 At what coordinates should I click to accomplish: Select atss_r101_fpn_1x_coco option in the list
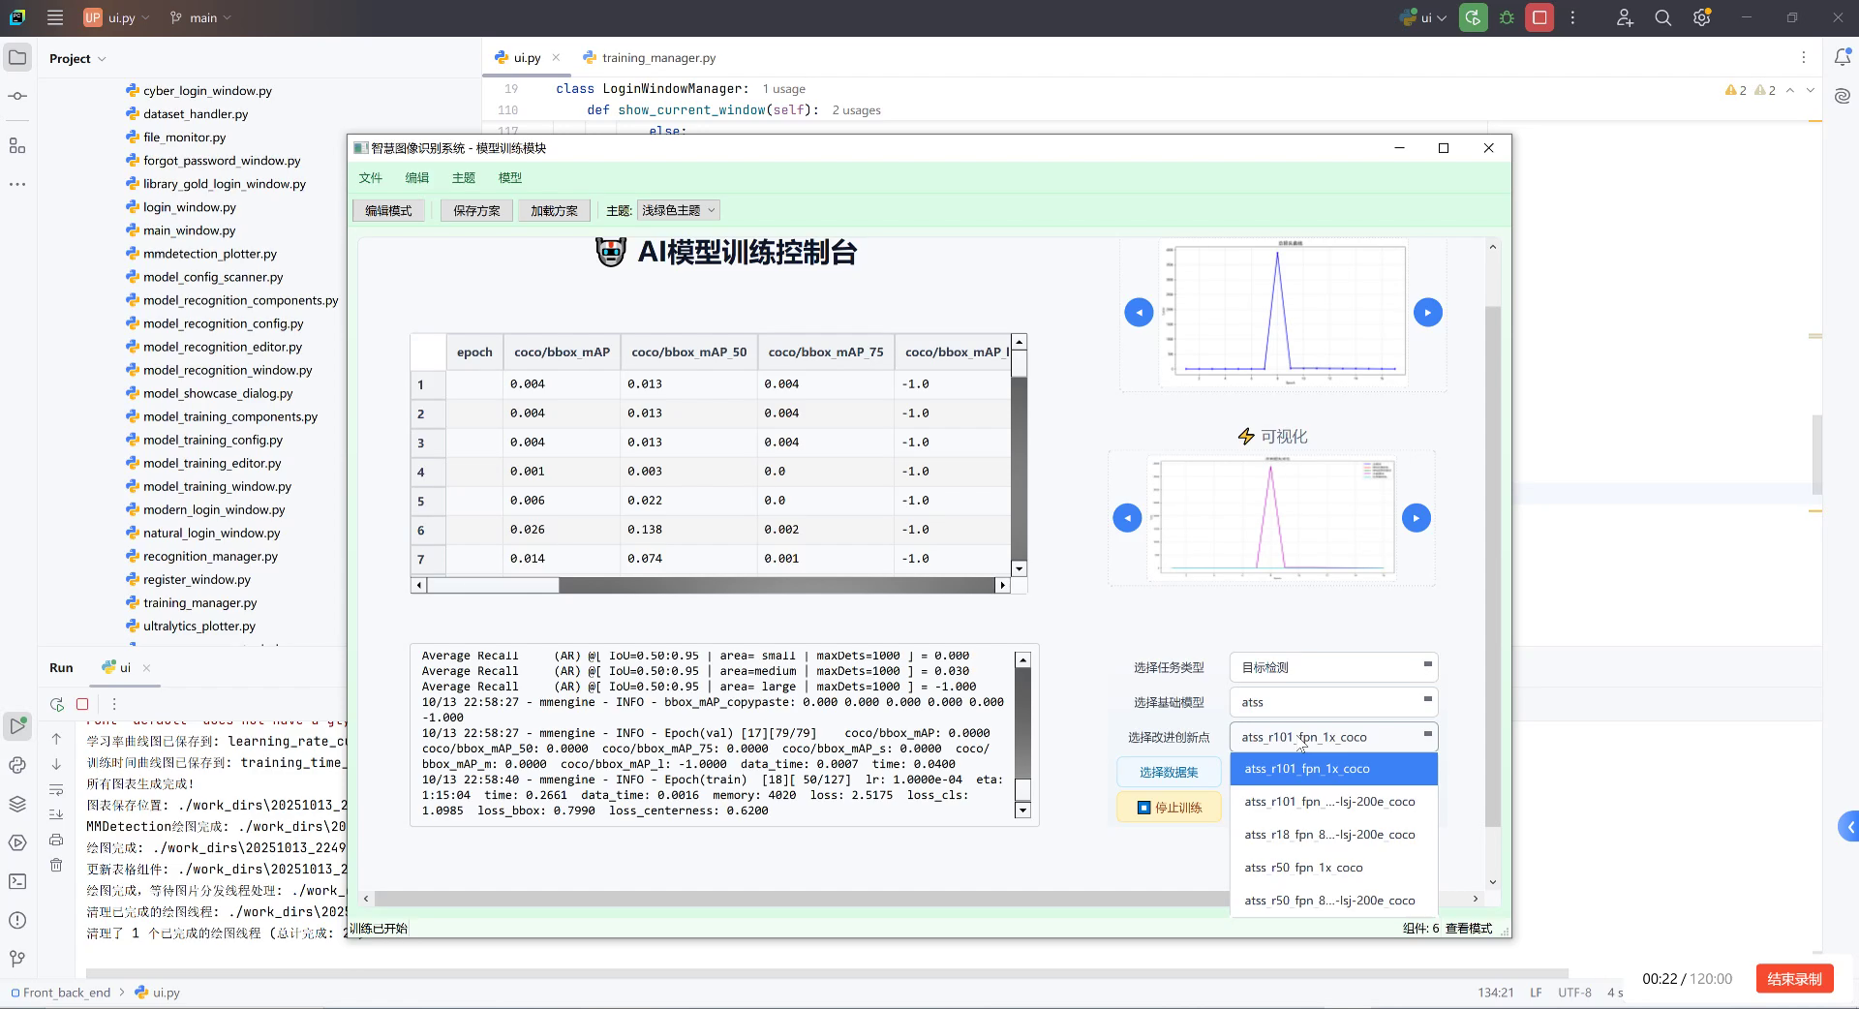point(1333,769)
